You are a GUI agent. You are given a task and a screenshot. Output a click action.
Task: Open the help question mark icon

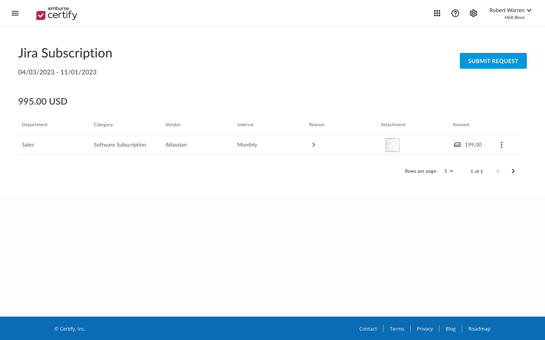click(x=455, y=13)
